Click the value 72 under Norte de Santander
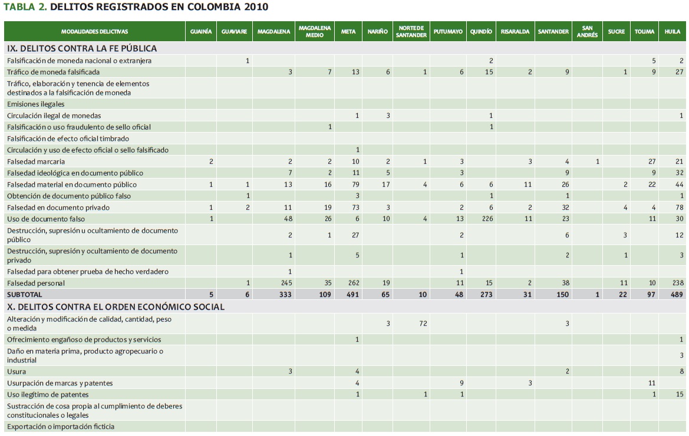 423,323
